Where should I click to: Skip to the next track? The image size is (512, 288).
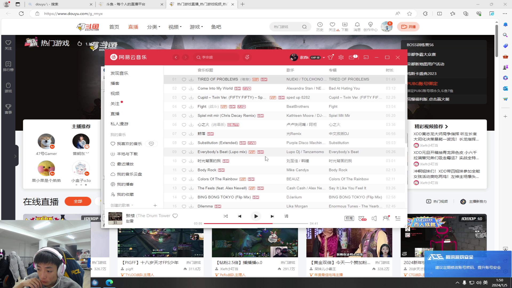tap(272, 216)
